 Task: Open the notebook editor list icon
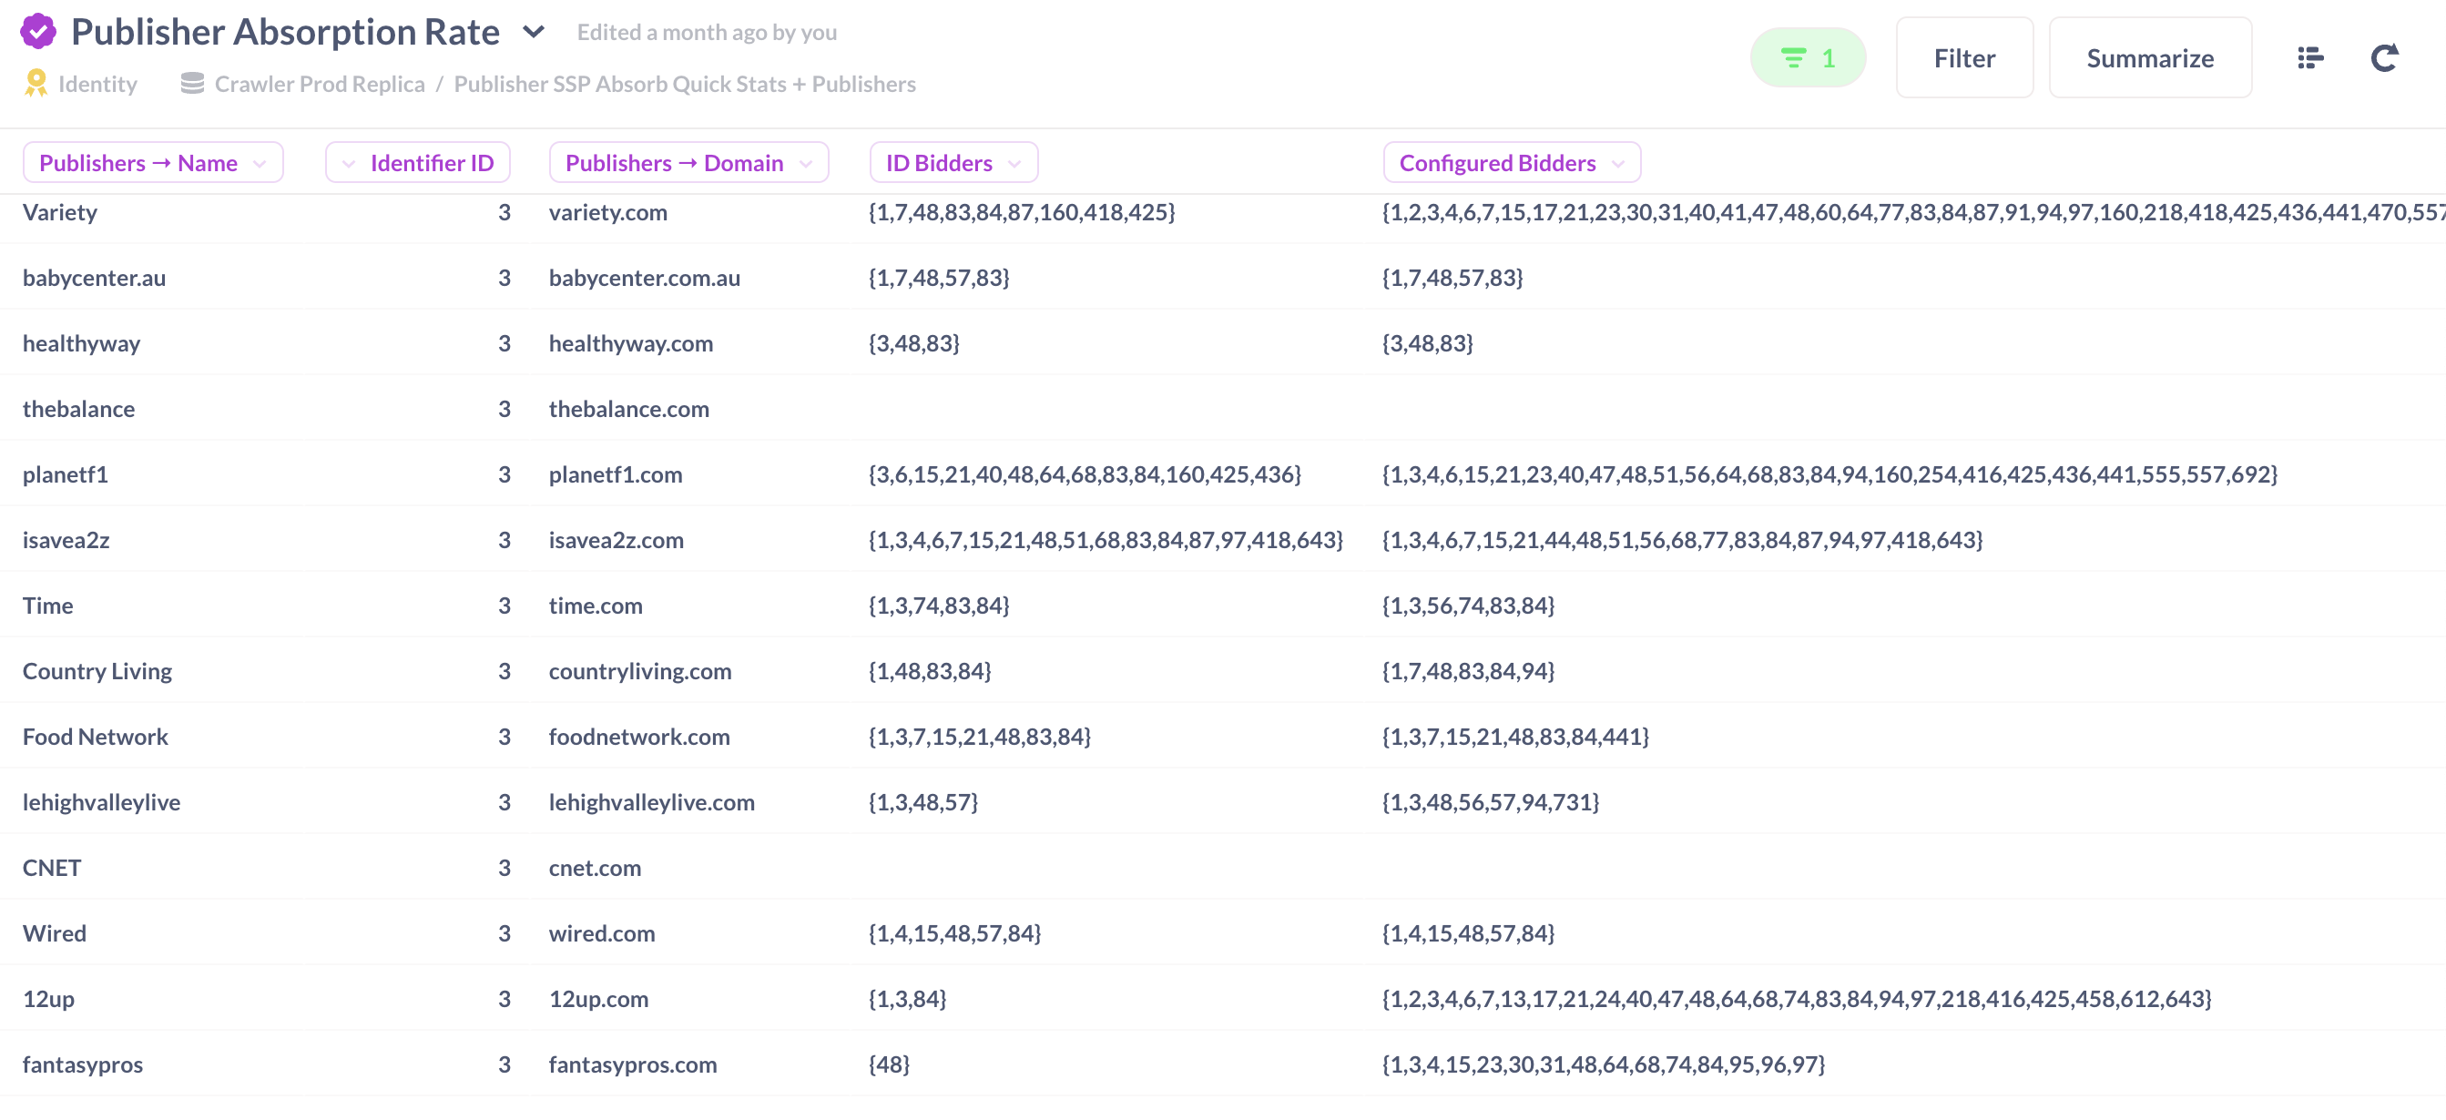(2309, 58)
